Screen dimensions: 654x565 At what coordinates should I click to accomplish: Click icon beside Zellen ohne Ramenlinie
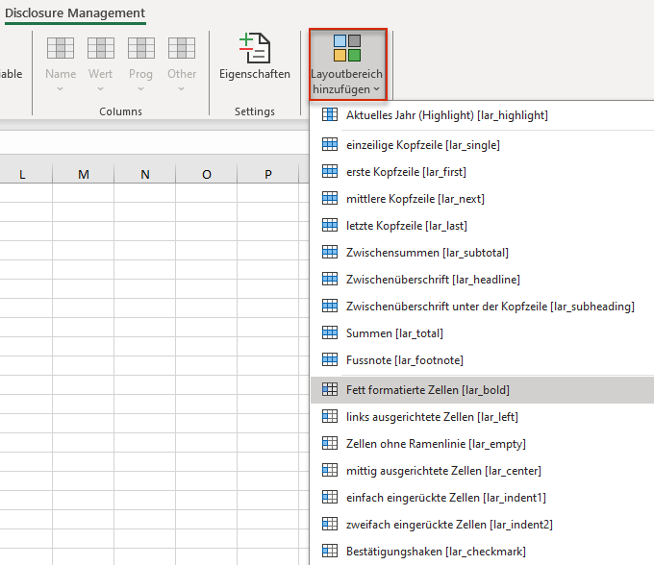point(330,443)
